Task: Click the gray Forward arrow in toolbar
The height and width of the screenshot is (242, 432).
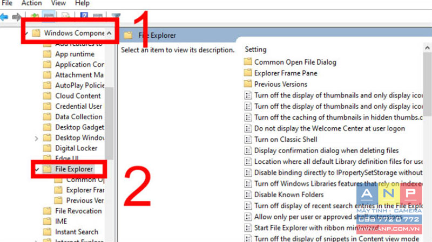Action: [17, 17]
